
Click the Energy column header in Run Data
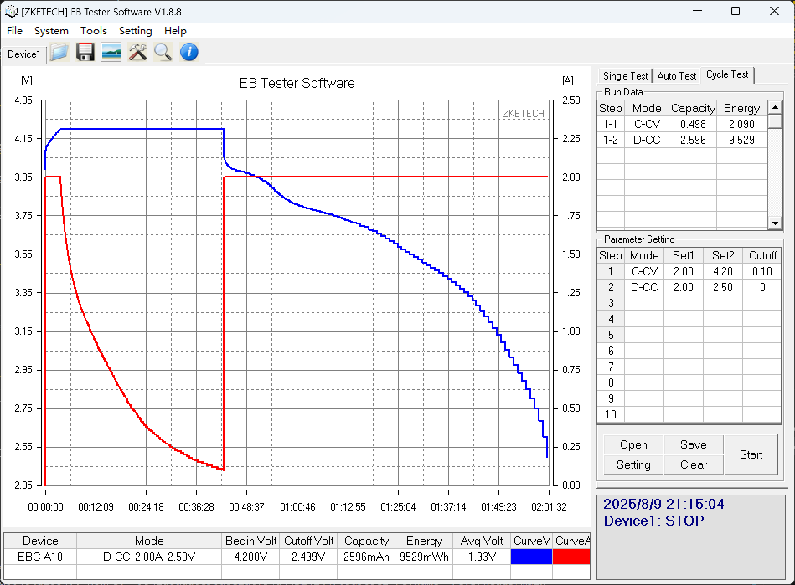tap(742, 108)
